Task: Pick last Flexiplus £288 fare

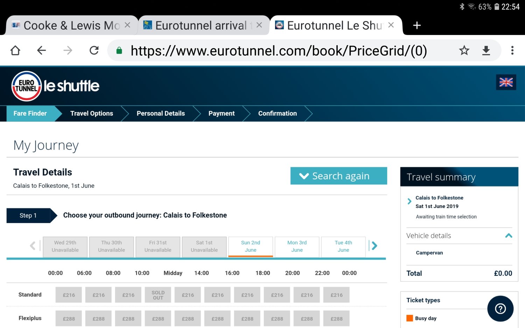Action: [x=337, y=319]
